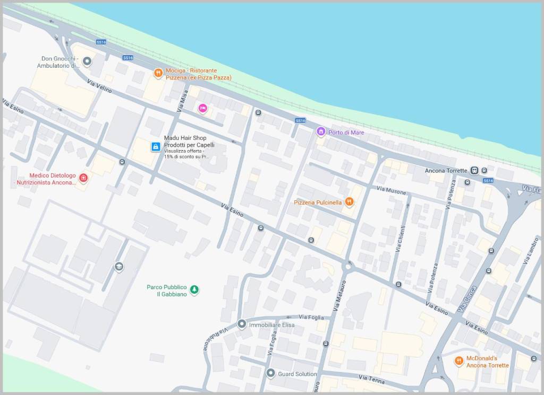Select the Pizzeria Pulcinella orange restaurant pin
The width and height of the screenshot is (544, 395).
(x=350, y=202)
